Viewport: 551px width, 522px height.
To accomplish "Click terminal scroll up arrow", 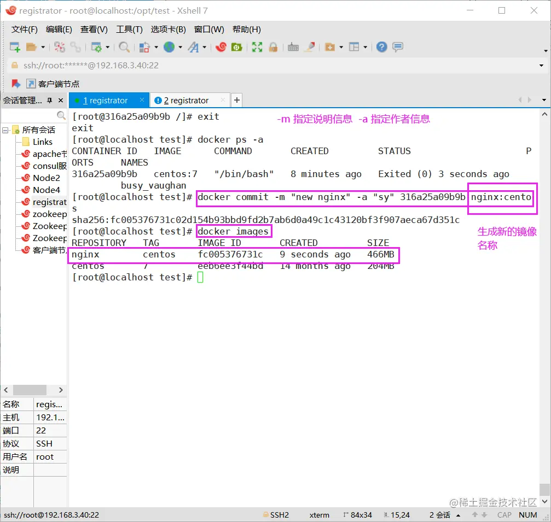I will [x=544, y=114].
